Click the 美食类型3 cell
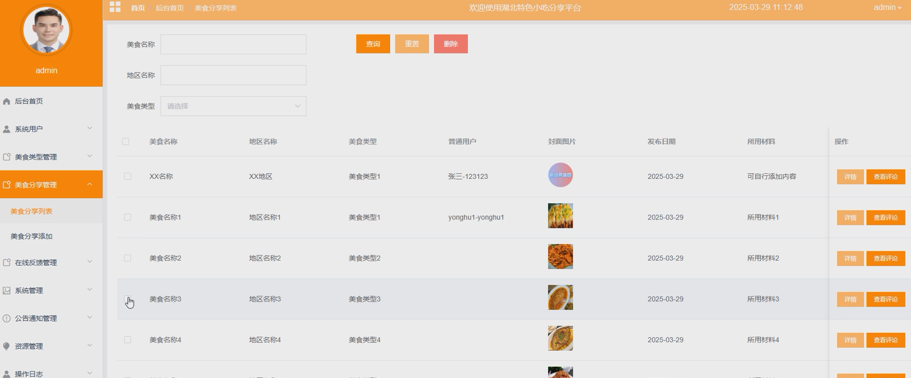 tap(364, 299)
